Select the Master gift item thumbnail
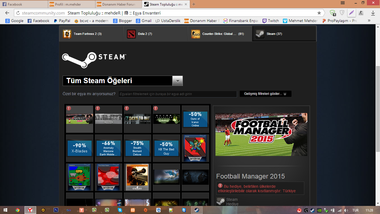Image resolution: width=380 pixels, height=214 pixels. coord(109,119)
